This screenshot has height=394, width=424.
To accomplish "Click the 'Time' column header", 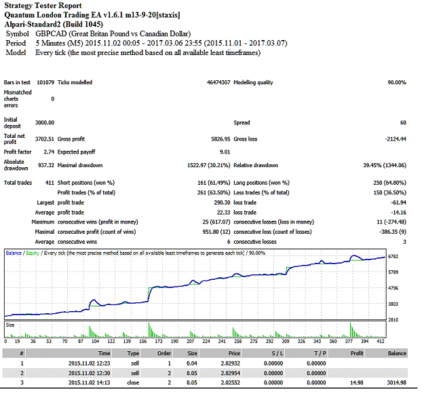I will point(69,353).
